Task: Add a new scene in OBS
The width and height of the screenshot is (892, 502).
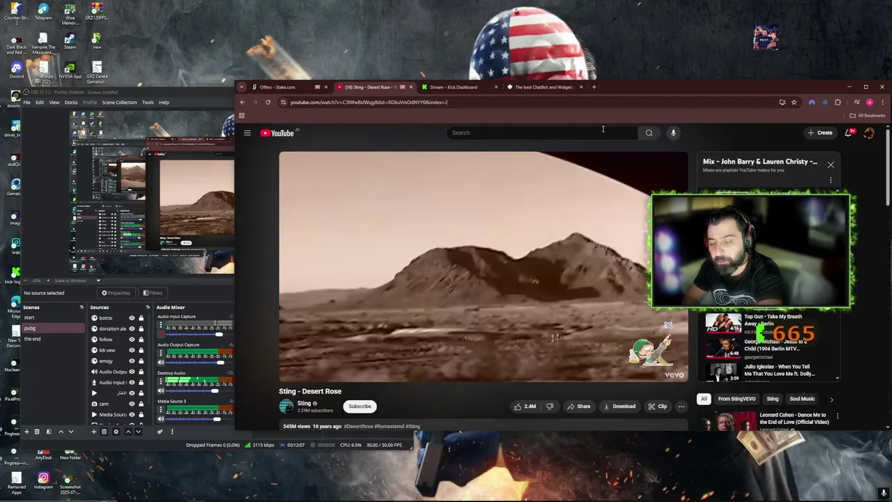Action: (26, 432)
